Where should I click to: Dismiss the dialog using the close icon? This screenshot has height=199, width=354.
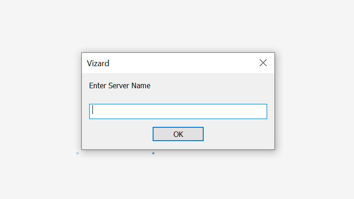point(263,63)
